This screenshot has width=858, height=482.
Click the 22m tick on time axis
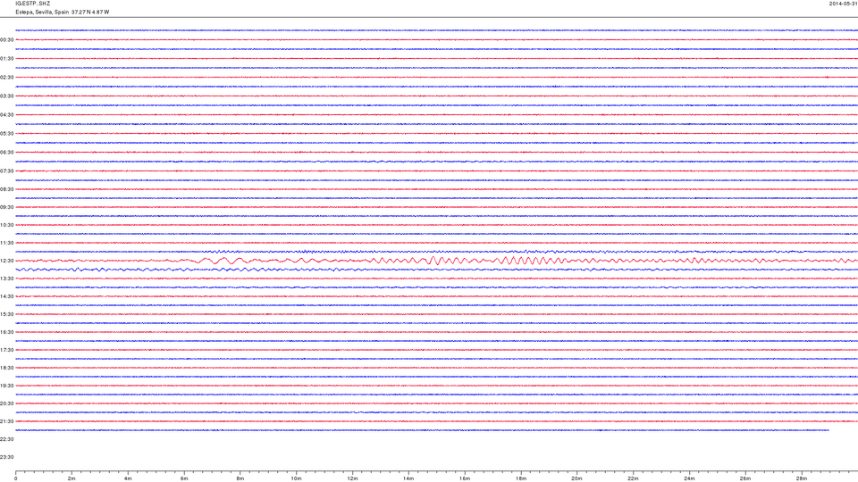(x=633, y=478)
